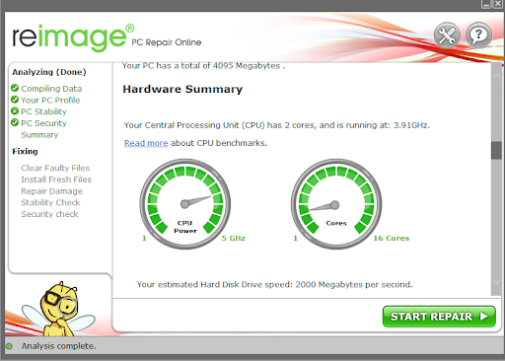Screen dimensions: 505x361
Task: Click the Cores gauge
Action: (x=336, y=204)
